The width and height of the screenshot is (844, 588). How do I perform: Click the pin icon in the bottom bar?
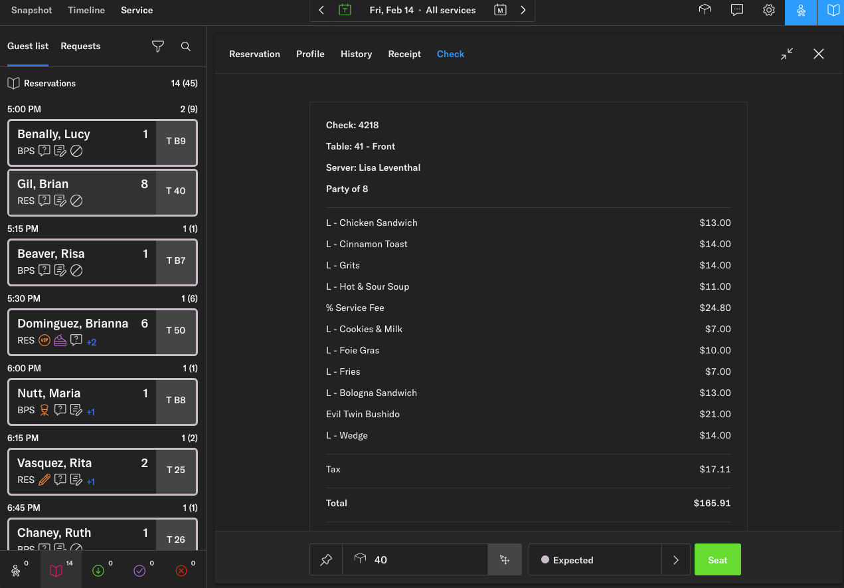pyautogui.click(x=325, y=559)
